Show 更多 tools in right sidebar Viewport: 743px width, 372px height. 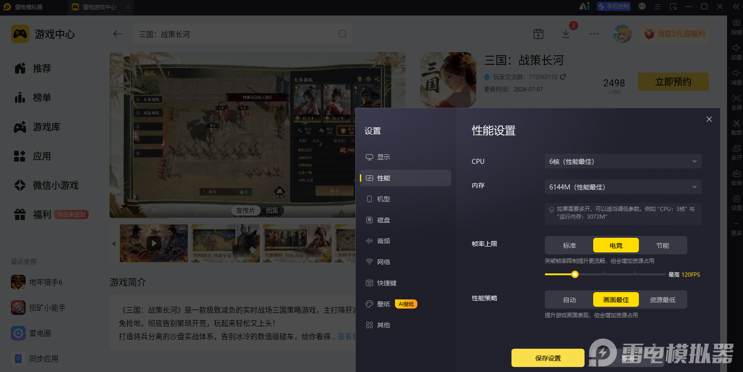(x=736, y=228)
